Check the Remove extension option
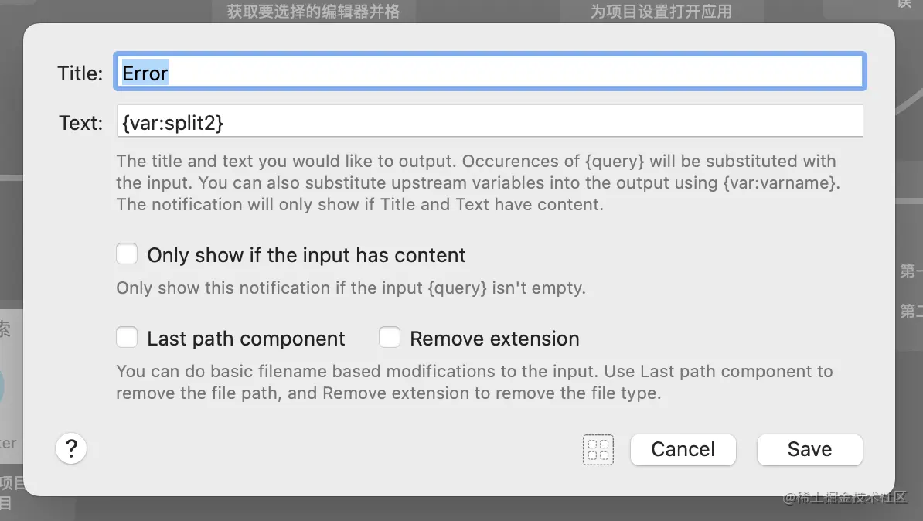923x521 pixels. point(390,338)
